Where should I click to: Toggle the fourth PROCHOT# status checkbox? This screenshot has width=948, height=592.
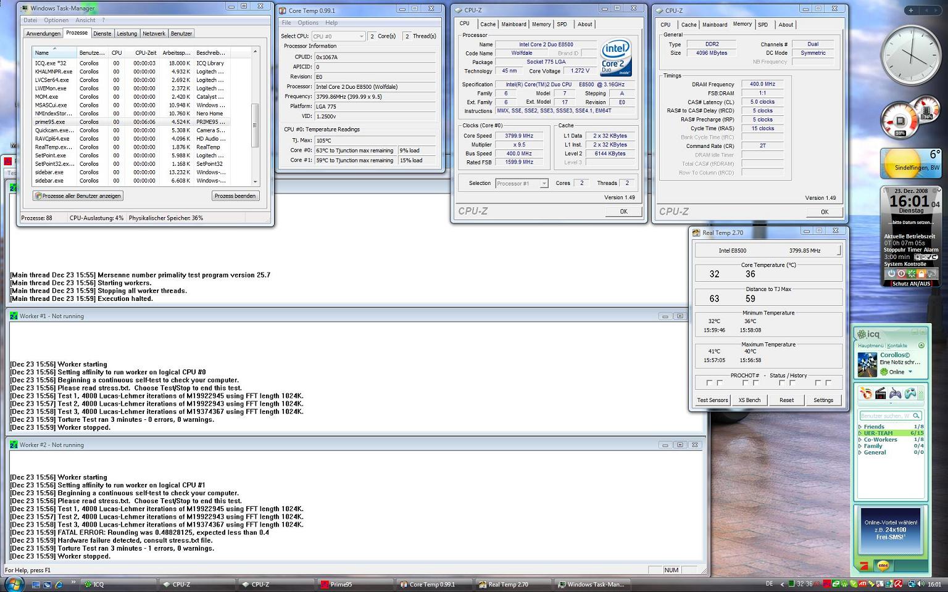756,383
